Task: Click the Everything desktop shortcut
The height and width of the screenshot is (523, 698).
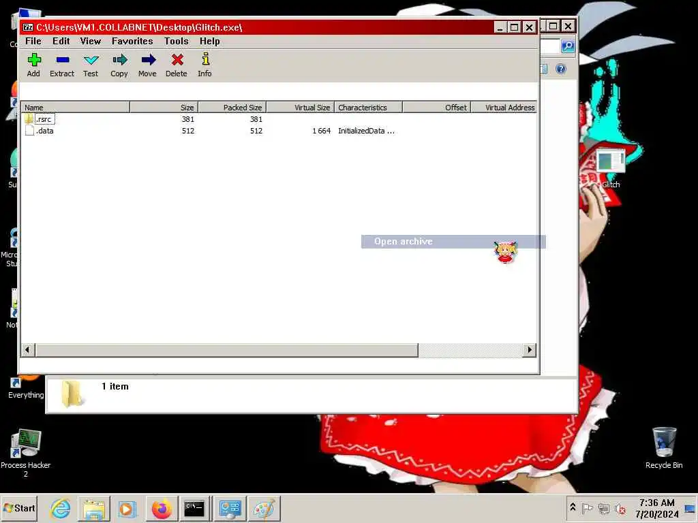Action: click(x=26, y=387)
